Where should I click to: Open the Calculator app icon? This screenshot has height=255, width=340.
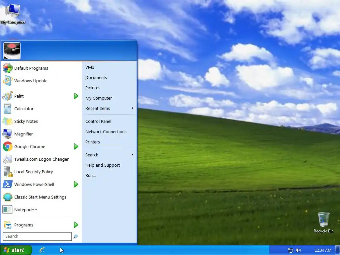(8, 109)
